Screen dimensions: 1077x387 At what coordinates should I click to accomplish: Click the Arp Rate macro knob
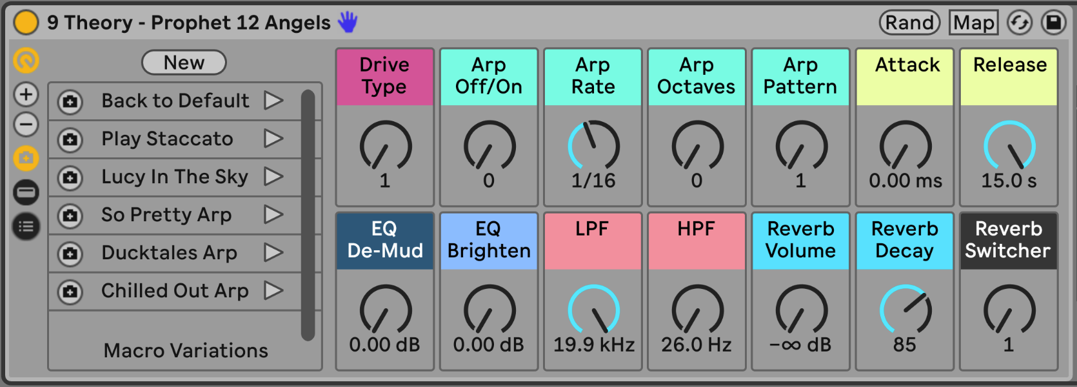click(593, 146)
